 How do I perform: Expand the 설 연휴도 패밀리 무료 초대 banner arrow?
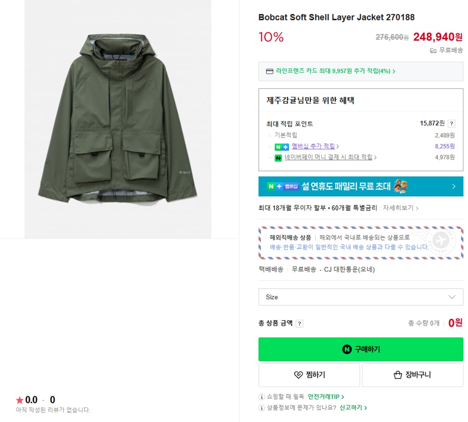(454, 187)
